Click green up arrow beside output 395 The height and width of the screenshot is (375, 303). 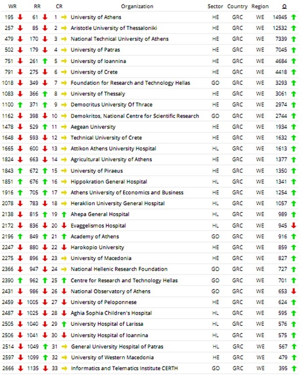[x=294, y=368]
